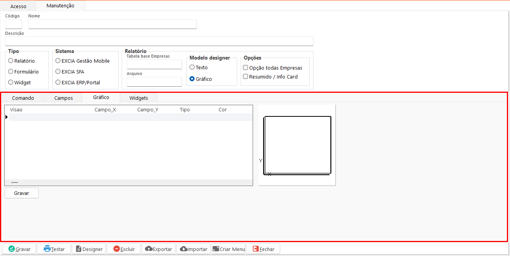Click the Importar cloud download icon
This screenshot has width=510, height=256.
tap(184, 249)
